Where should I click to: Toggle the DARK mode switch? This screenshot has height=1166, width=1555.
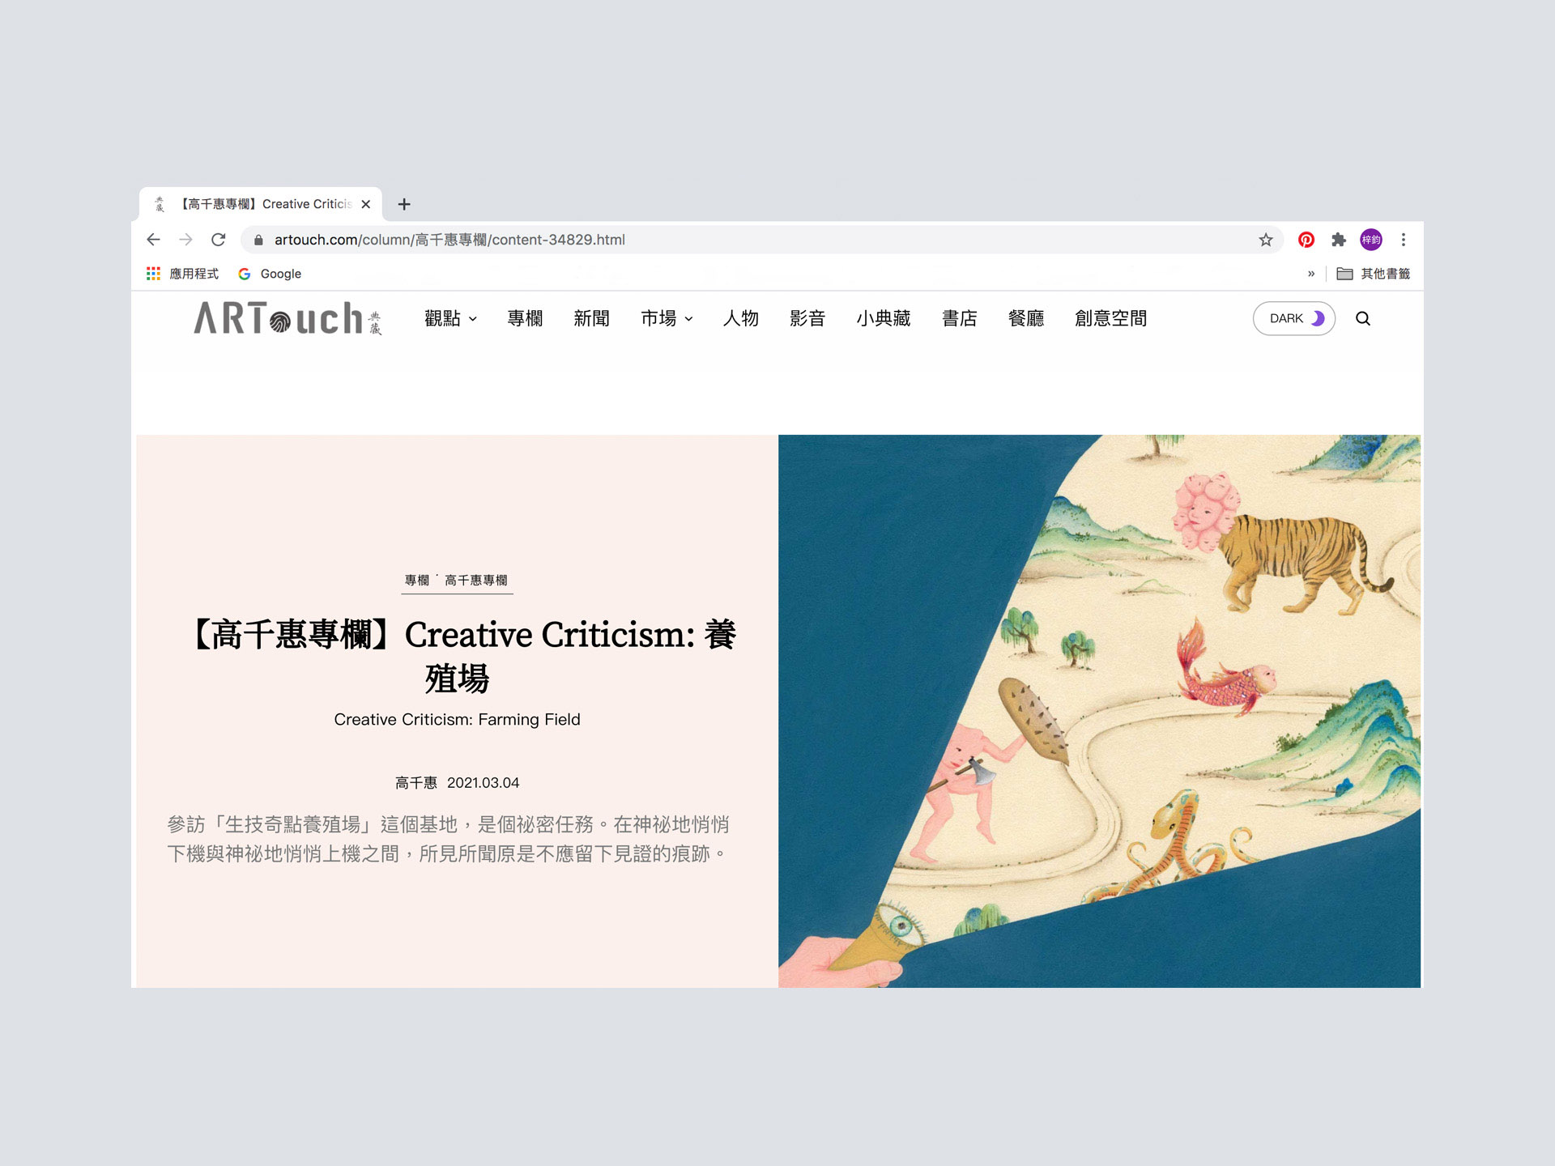click(x=1293, y=318)
